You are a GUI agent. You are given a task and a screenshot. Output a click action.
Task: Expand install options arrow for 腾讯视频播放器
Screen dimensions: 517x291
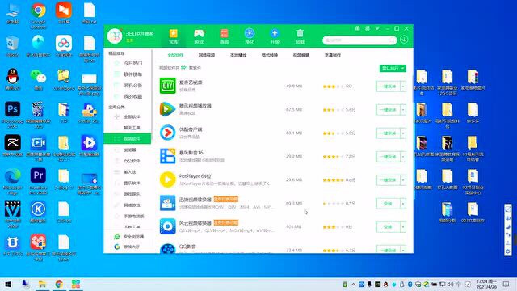pos(403,110)
